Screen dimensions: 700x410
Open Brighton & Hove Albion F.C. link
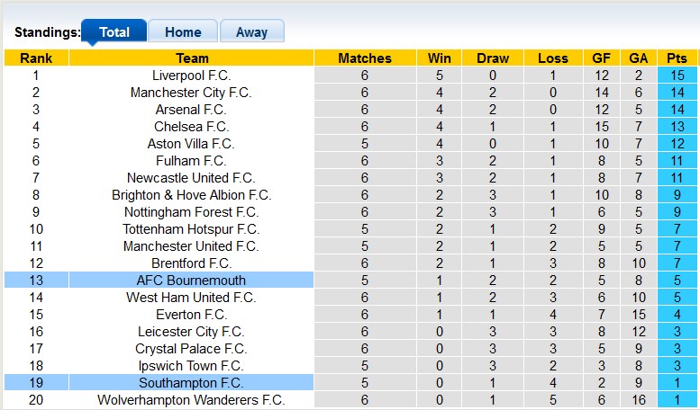pyautogui.click(x=191, y=195)
